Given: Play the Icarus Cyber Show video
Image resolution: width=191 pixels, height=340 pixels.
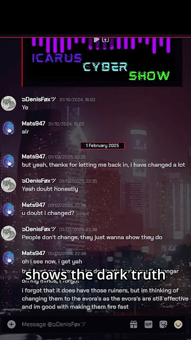Looking at the screenshot, I should click(97, 40).
